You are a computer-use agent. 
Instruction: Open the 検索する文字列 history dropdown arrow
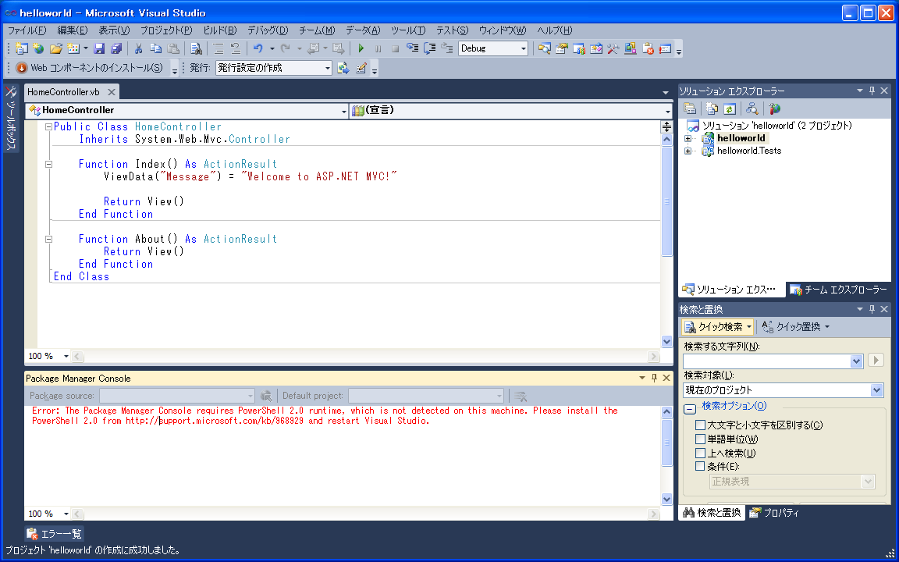coord(857,361)
